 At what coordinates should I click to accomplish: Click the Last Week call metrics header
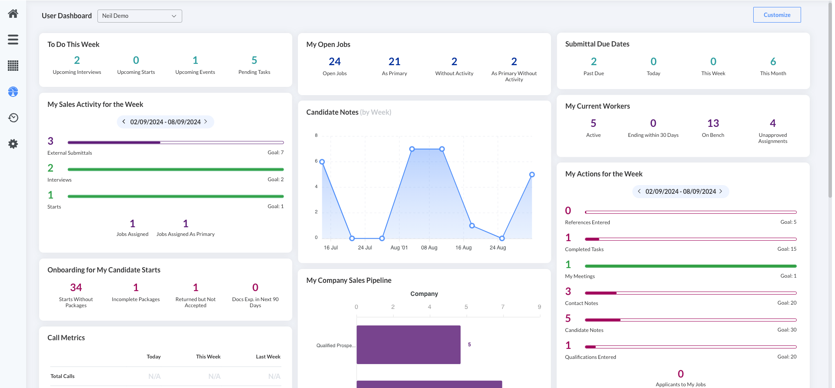(268, 357)
